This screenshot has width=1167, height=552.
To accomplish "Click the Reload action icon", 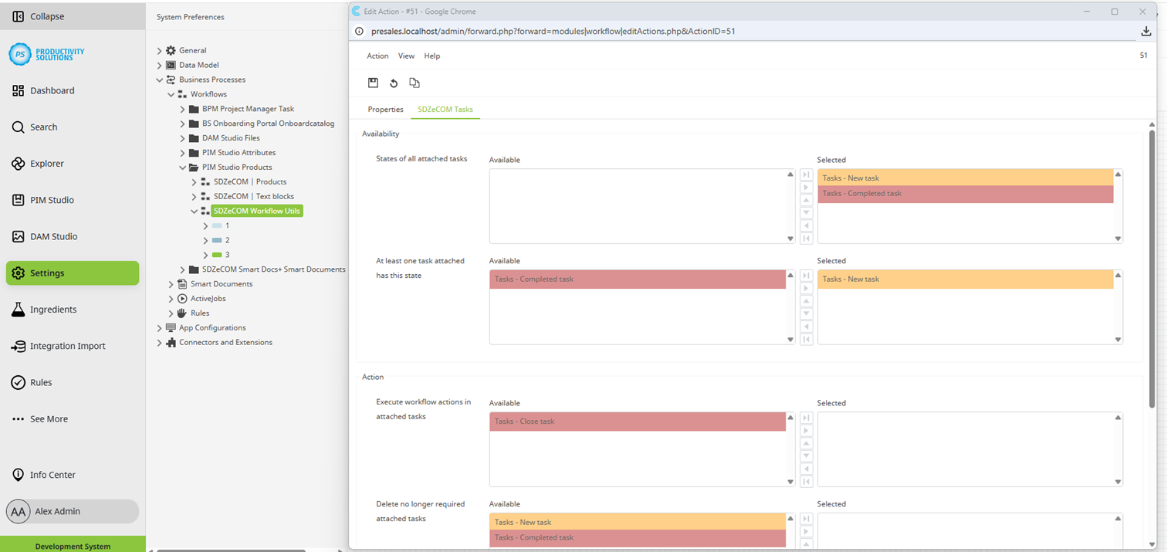I will click(x=394, y=83).
